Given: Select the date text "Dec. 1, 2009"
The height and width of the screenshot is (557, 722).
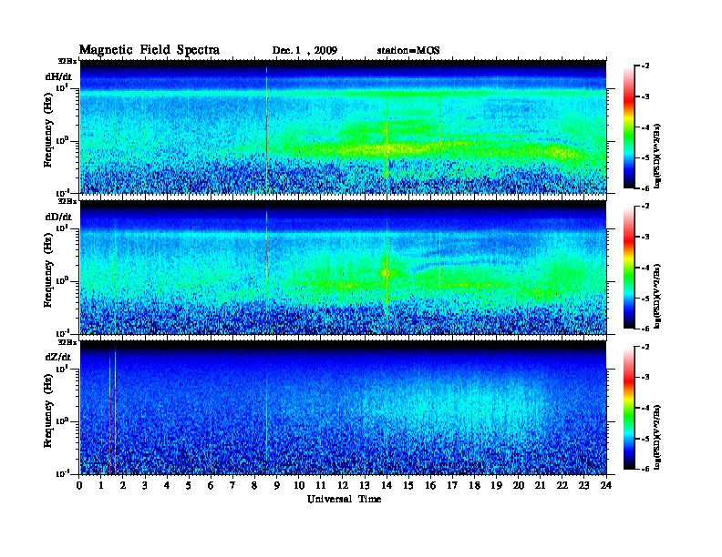Looking at the screenshot, I should click(304, 51).
